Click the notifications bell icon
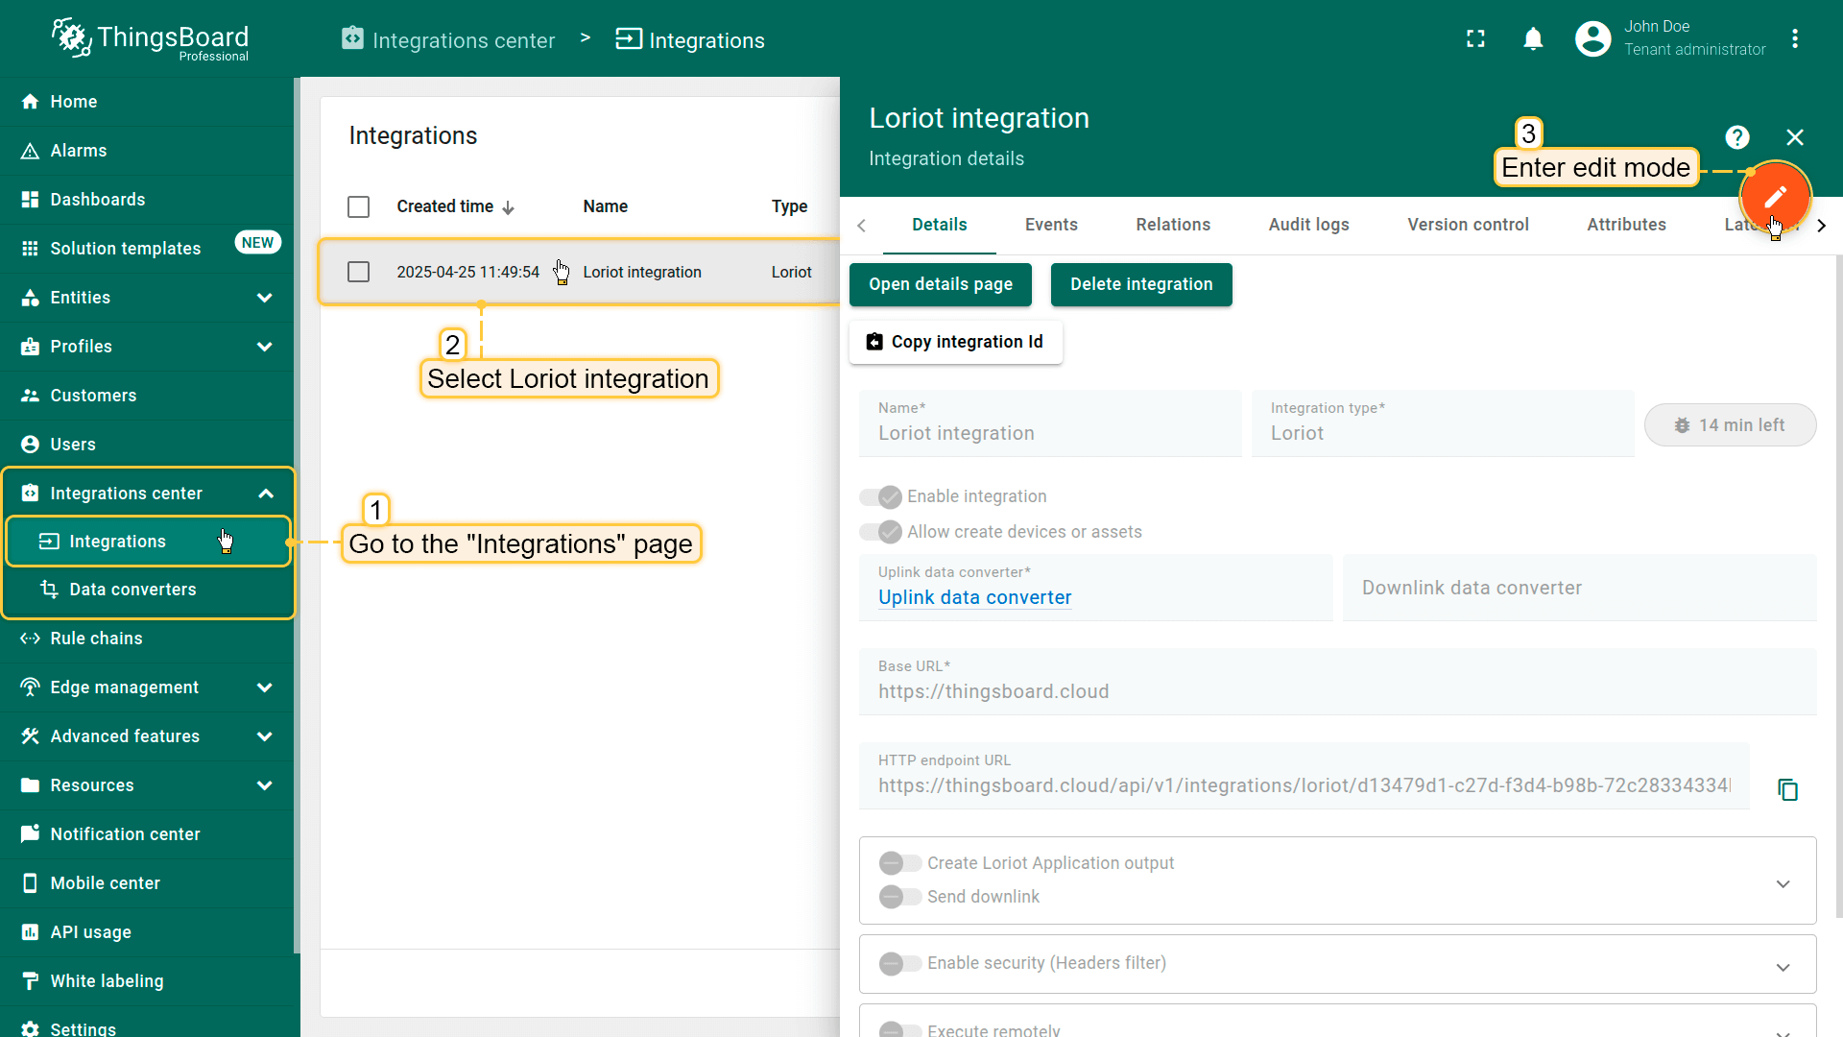1843x1037 pixels. pos(1533,39)
